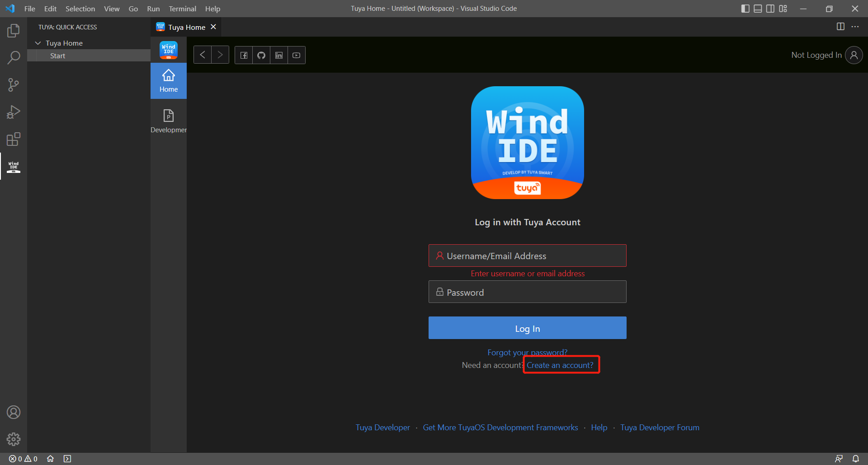Open Customize Layout icon

pos(783,9)
